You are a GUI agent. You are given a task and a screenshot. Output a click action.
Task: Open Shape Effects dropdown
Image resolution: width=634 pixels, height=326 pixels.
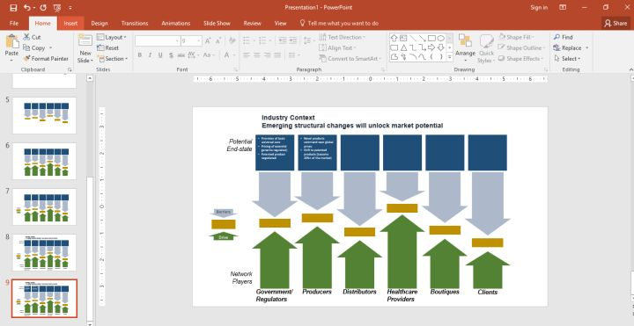point(520,59)
